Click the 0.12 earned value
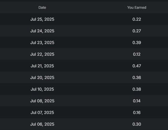This screenshot has height=130, width=168. (x=137, y=54)
